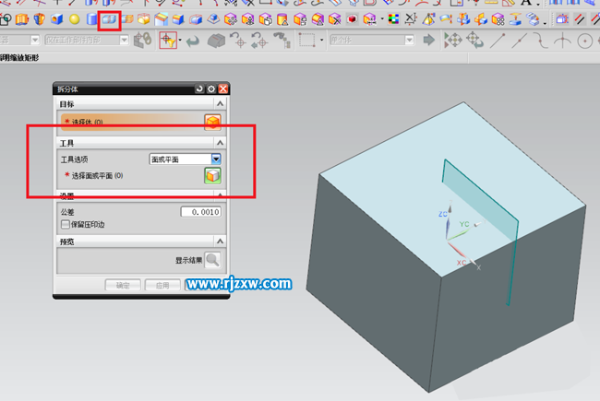Open the multicolor palette icon
The height and width of the screenshot is (401, 600).
coord(393,19)
